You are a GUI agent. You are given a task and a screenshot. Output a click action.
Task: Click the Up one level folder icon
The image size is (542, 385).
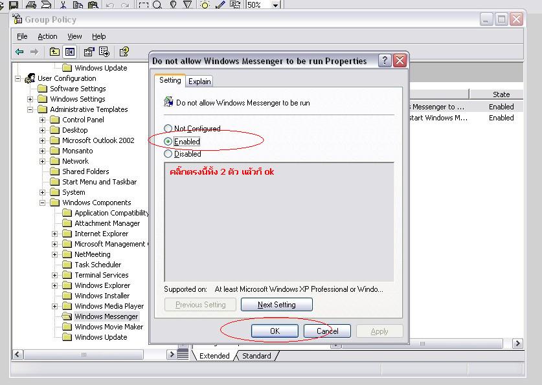click(x=54, y=52)
